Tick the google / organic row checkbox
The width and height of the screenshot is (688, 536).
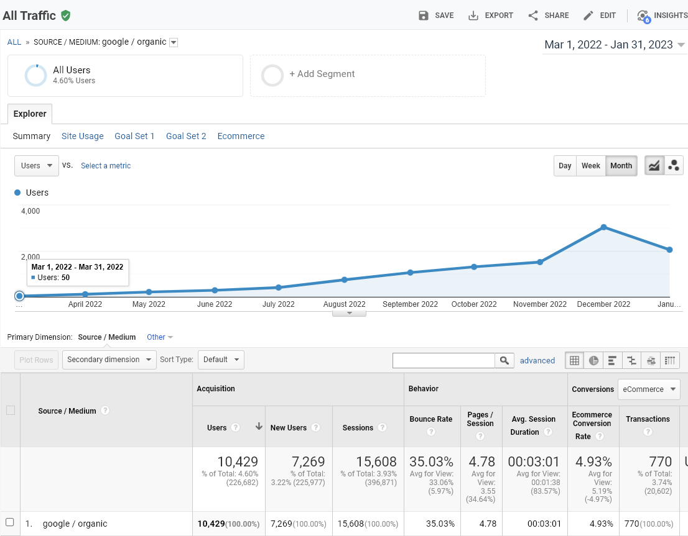point(10,522)
